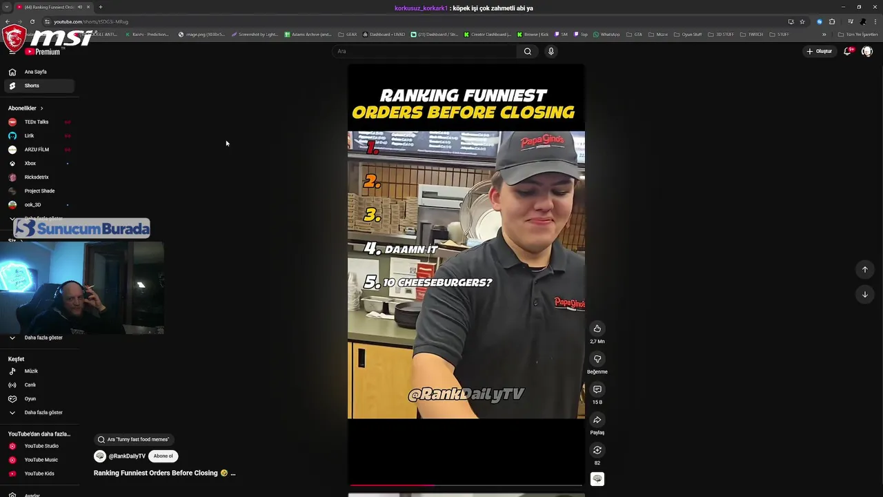Bookmark this page with the star icon
Viewport: 883px width, 497px height.
coord(802,21)
